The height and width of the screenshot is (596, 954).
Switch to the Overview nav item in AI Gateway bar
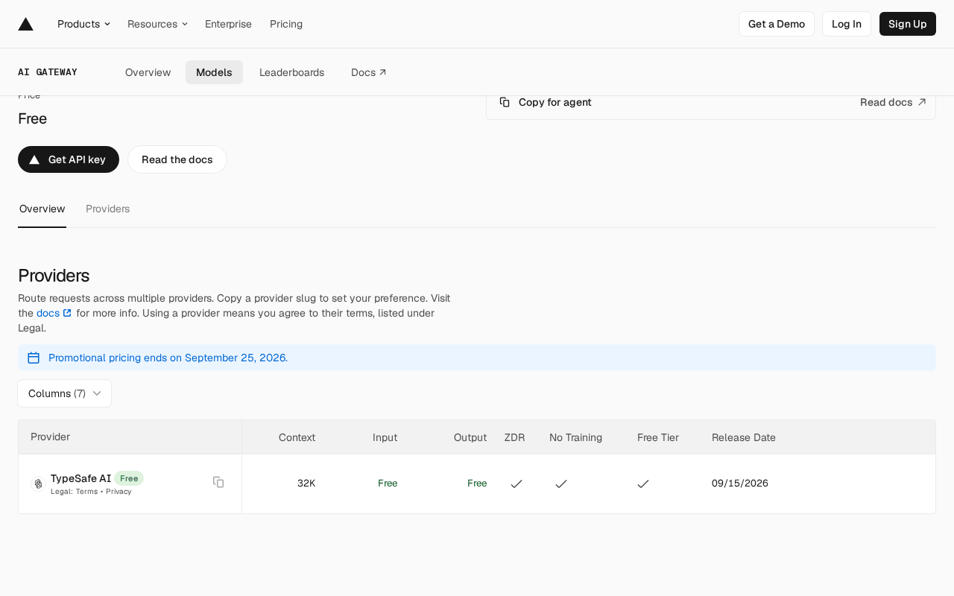tap(148, 72)
